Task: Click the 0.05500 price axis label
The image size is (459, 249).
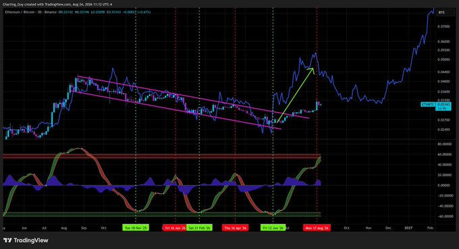Action: pyautogui.click(x=443, y=50)
